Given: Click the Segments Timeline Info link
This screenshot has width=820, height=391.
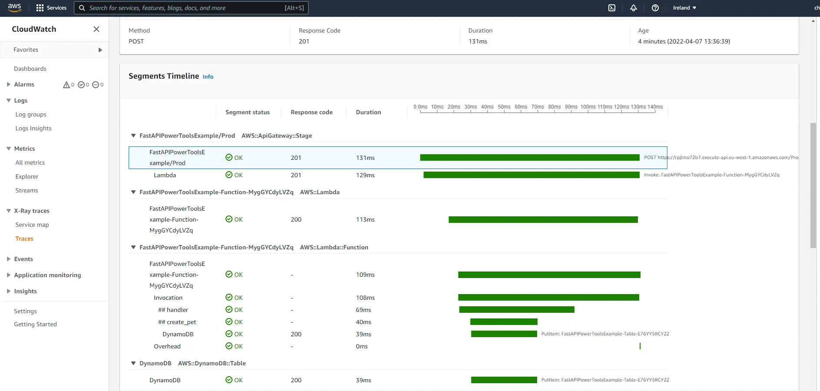Looking at the screenshot, I should pos(208,76).
